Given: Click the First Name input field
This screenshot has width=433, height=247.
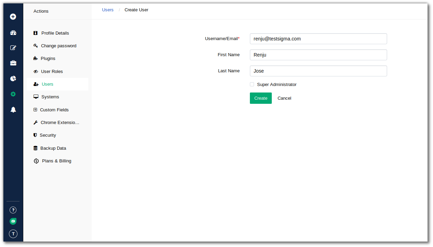Looking at the screenshot, I should tap(318, 55).
